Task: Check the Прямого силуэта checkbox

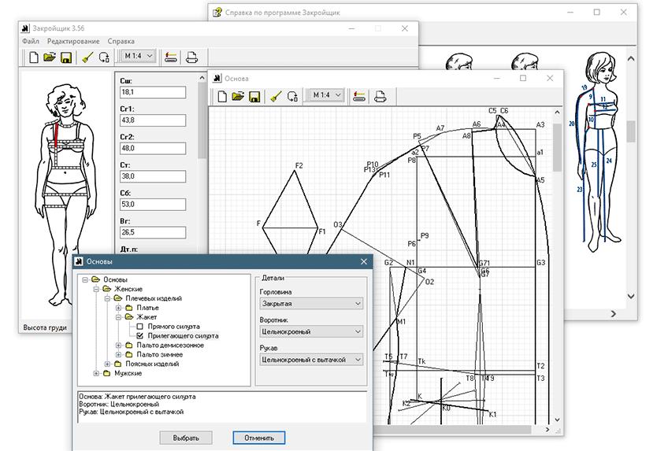Action: pos(140,326)
